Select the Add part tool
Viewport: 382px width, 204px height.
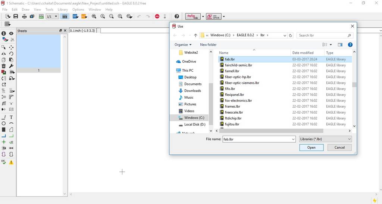pyautogui.click(x=4, y=72)
